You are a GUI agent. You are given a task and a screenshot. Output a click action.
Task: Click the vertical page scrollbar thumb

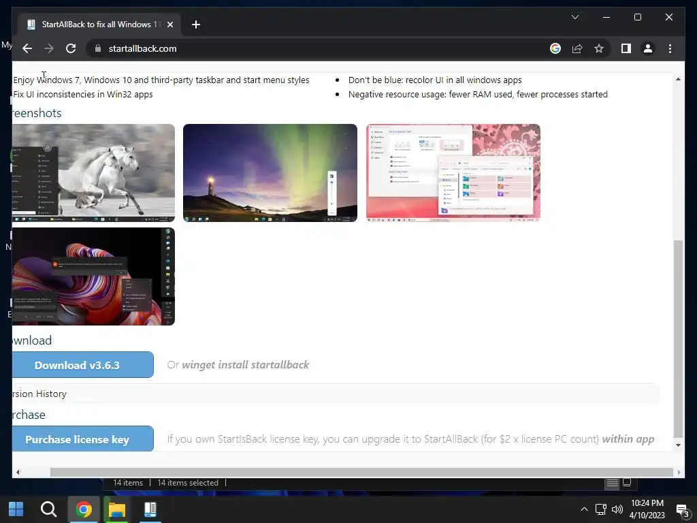678,339
